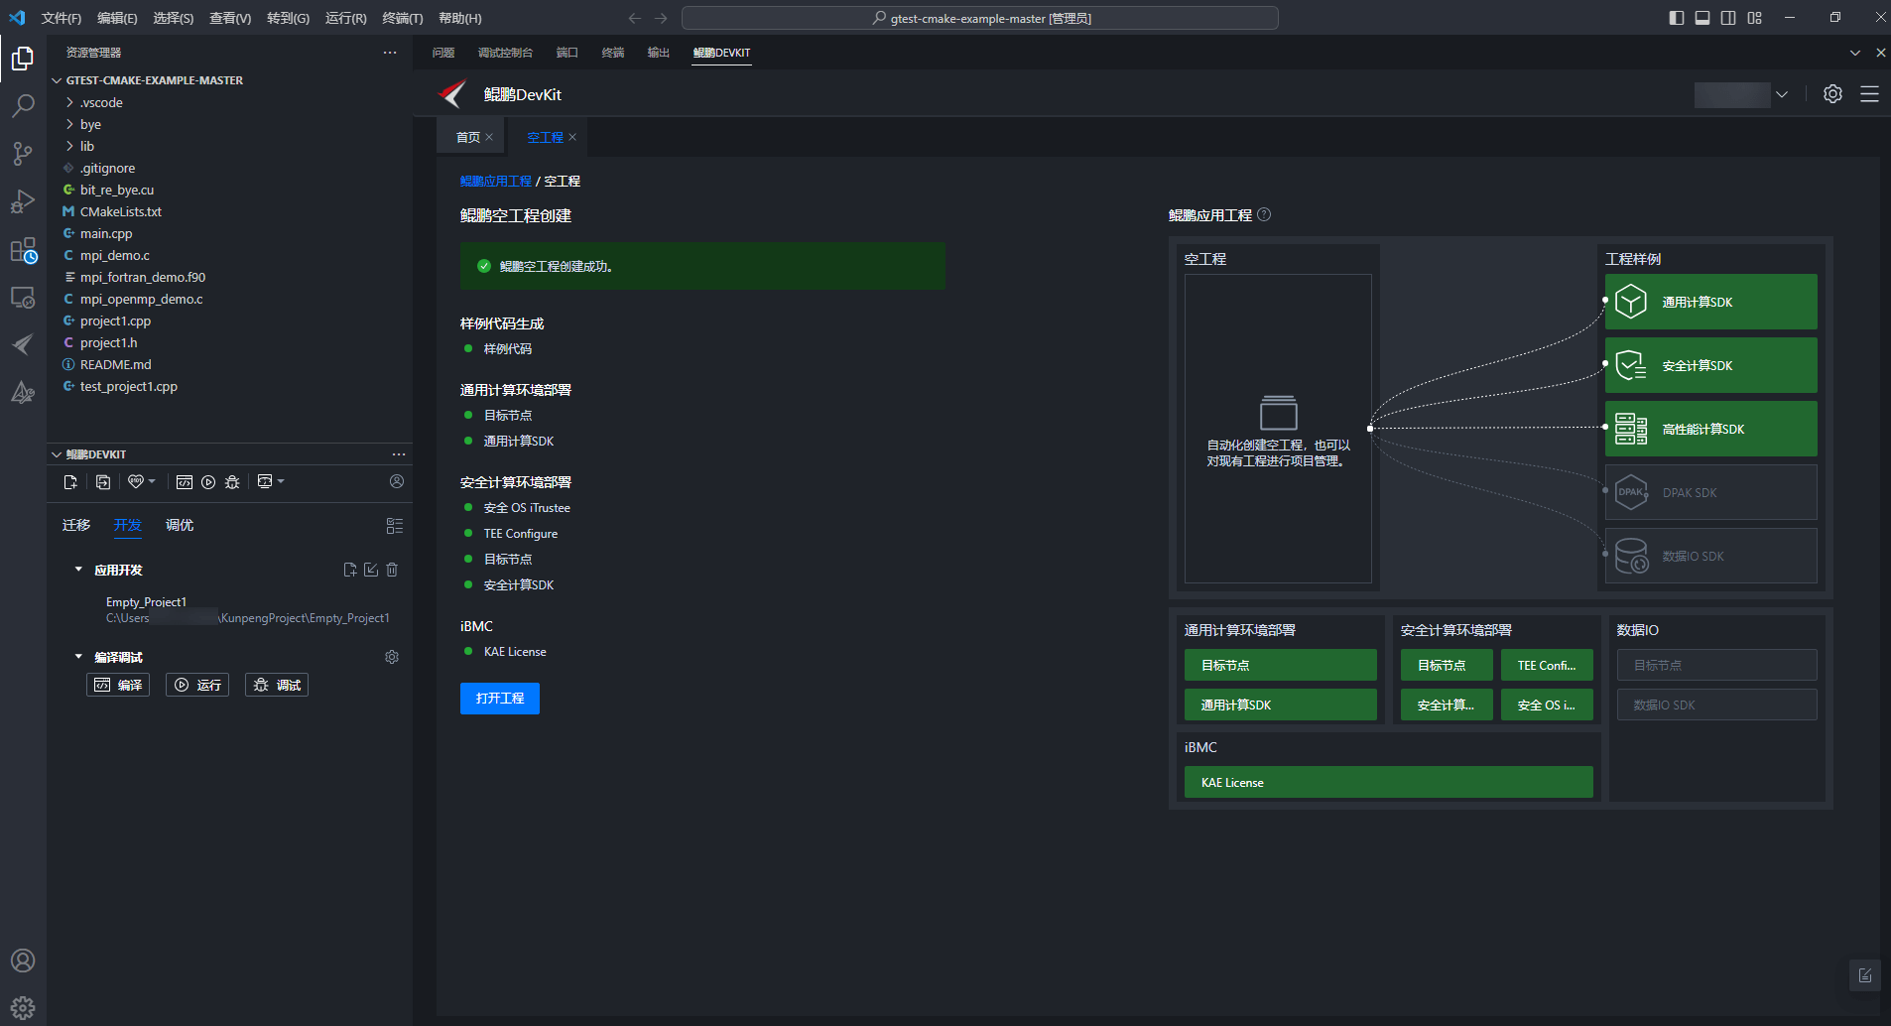
Task: Click the 高性能计算SDK sample card
Action: coord(1711,429)
